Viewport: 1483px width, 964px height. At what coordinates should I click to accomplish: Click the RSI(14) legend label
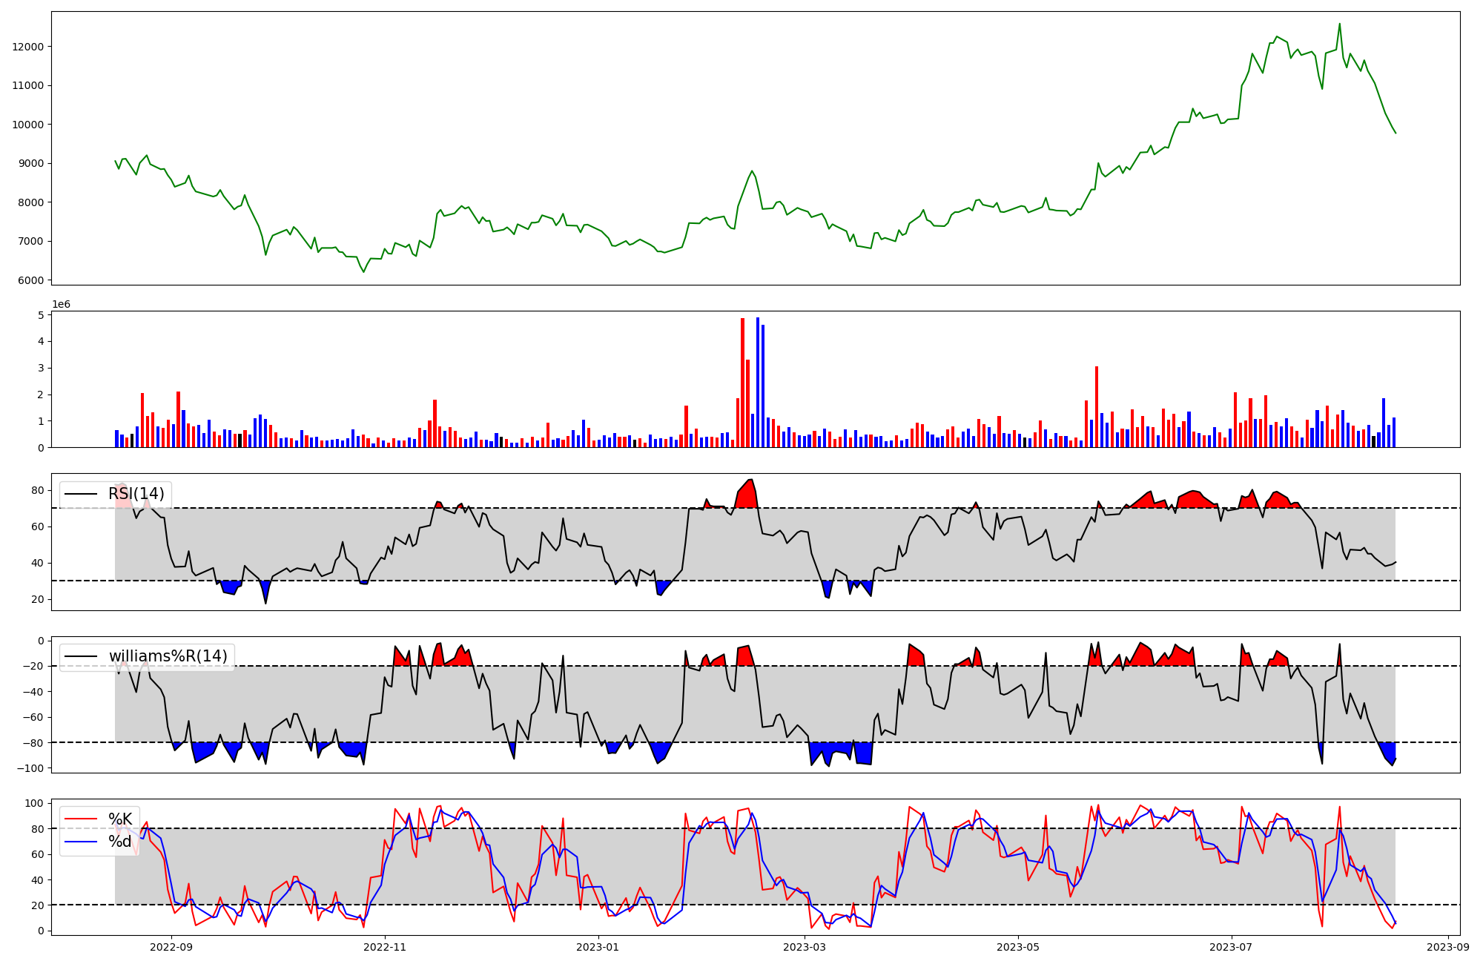pyautogui.click(x=136, y=494)
